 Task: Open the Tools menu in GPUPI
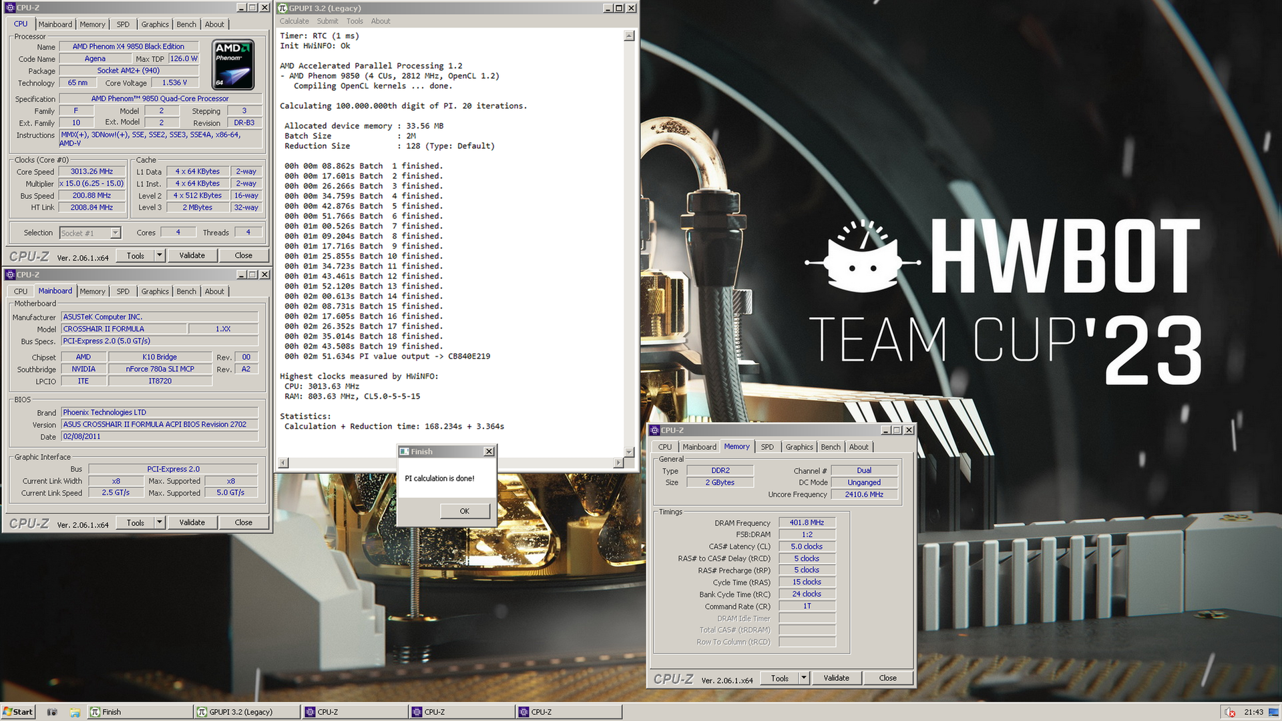355,21
